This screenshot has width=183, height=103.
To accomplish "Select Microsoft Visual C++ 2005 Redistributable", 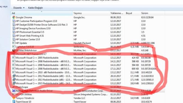I will (37, 58).
